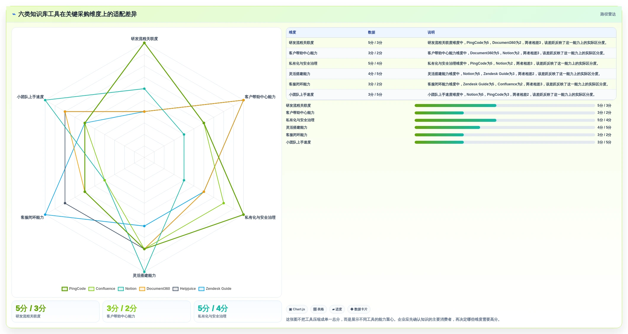Screen dimensions: 628x334
Task: Toggle PingCode series in chart legend
Action: [73, 289]
